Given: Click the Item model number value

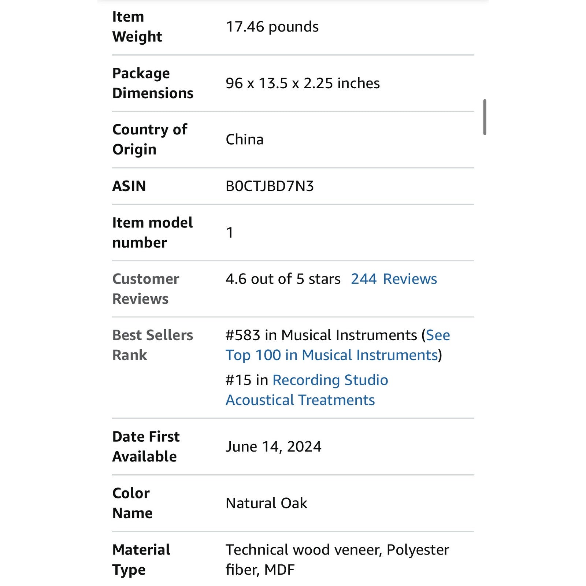Looking at the screenshot, I should click(x=230, y=233).
